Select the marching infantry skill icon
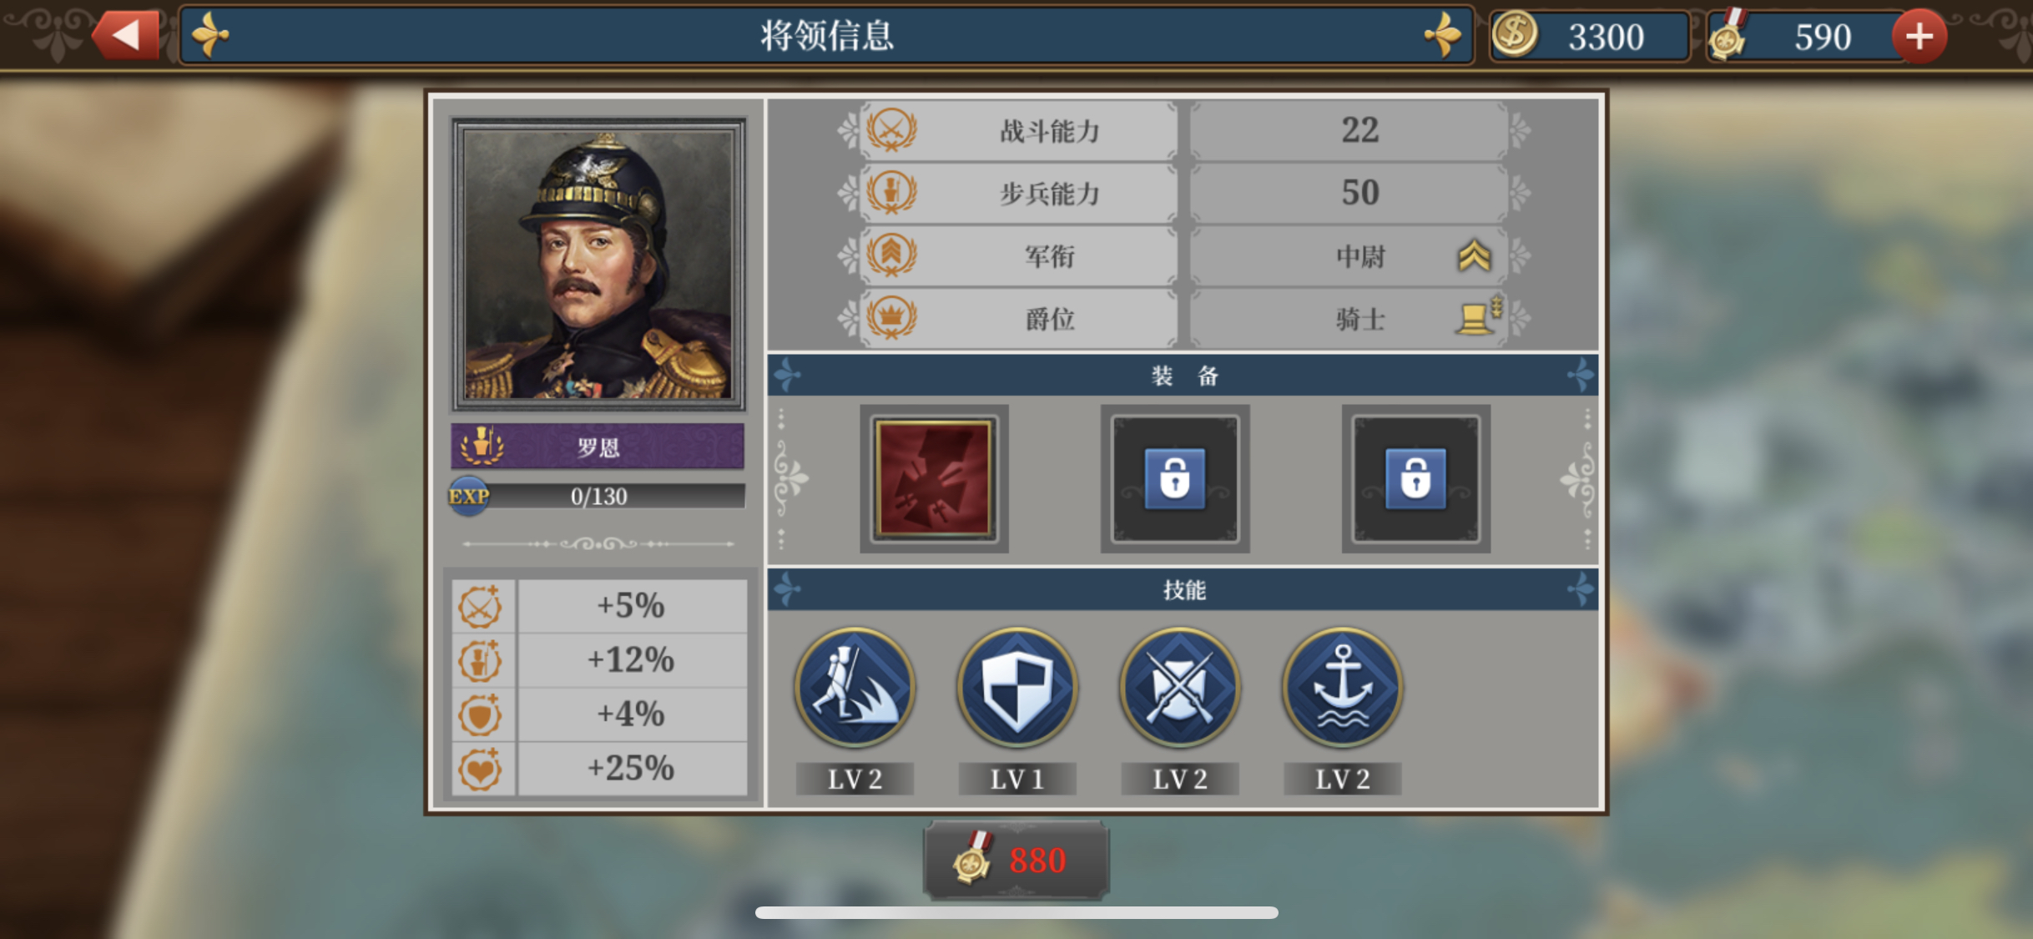2033x939 pixels. [855, 687]
